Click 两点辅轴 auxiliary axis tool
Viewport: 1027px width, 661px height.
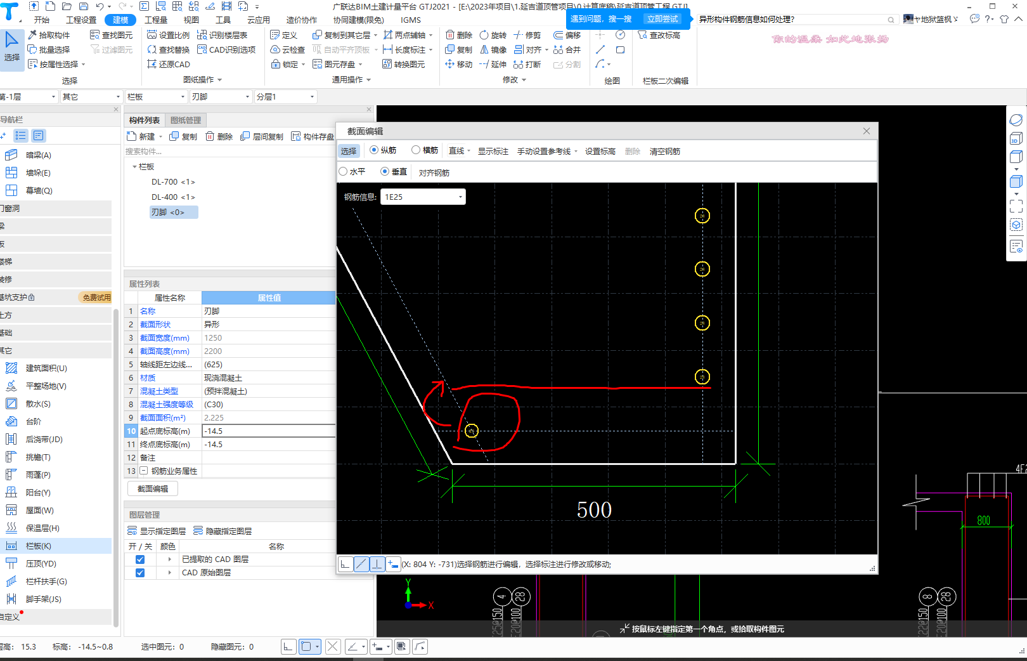click(404, 35)
